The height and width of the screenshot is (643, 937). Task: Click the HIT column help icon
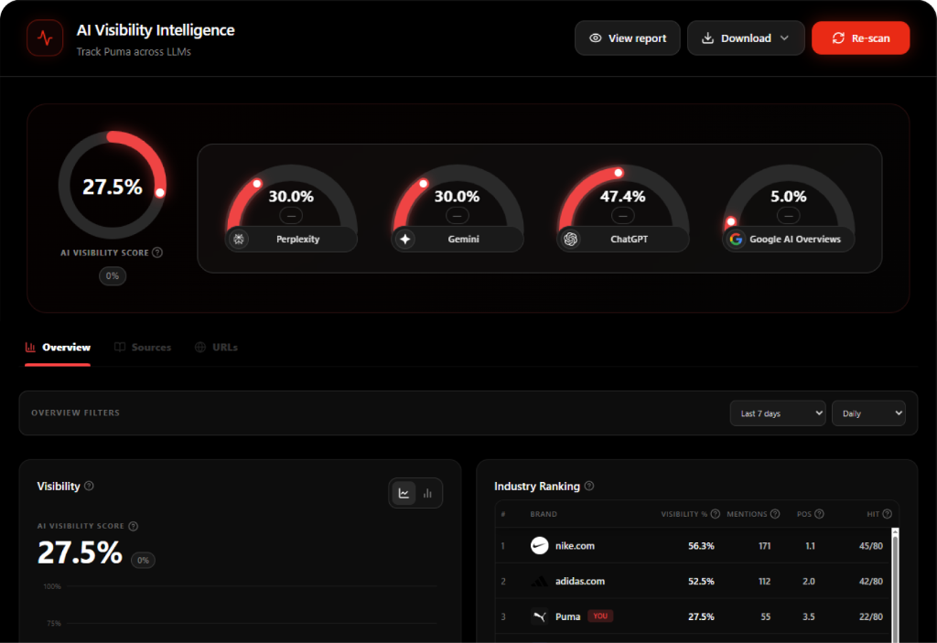[888, 514]
